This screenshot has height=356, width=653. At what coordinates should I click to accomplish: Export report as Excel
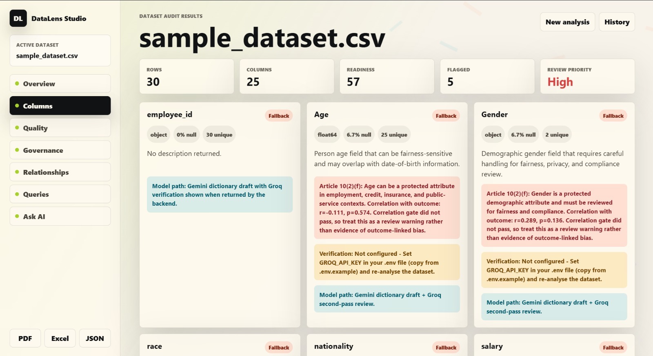point(60,338)
